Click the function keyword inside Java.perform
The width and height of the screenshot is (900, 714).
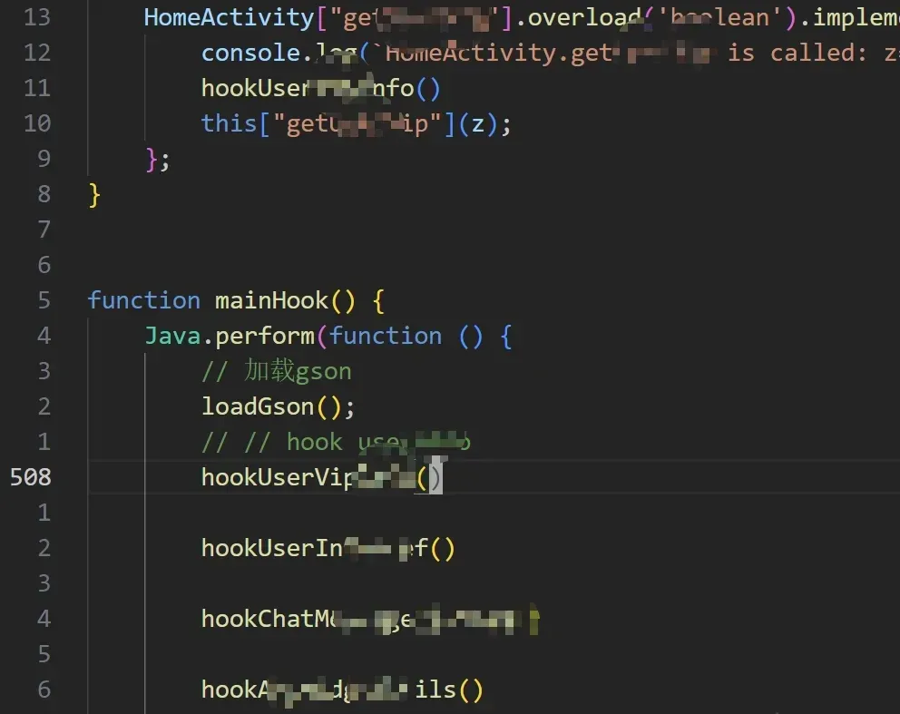(x=386, y=336)
